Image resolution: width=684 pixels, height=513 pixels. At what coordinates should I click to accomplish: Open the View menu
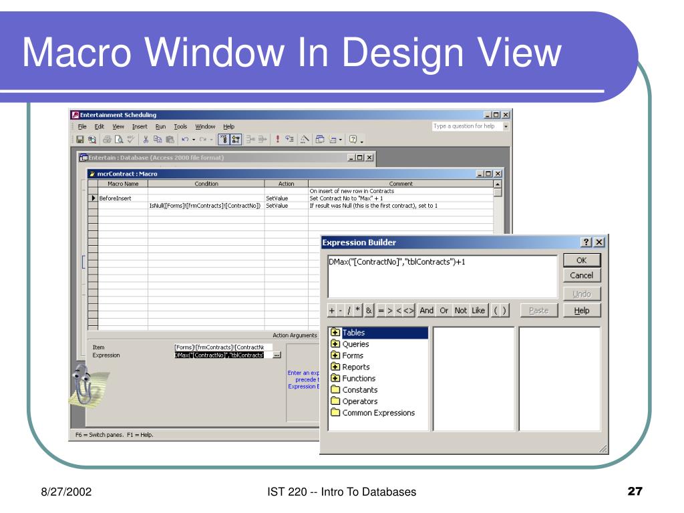[118, 126]
